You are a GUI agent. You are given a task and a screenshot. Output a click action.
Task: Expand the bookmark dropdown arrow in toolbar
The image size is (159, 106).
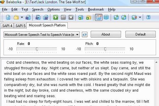click(x=140, y=17)
